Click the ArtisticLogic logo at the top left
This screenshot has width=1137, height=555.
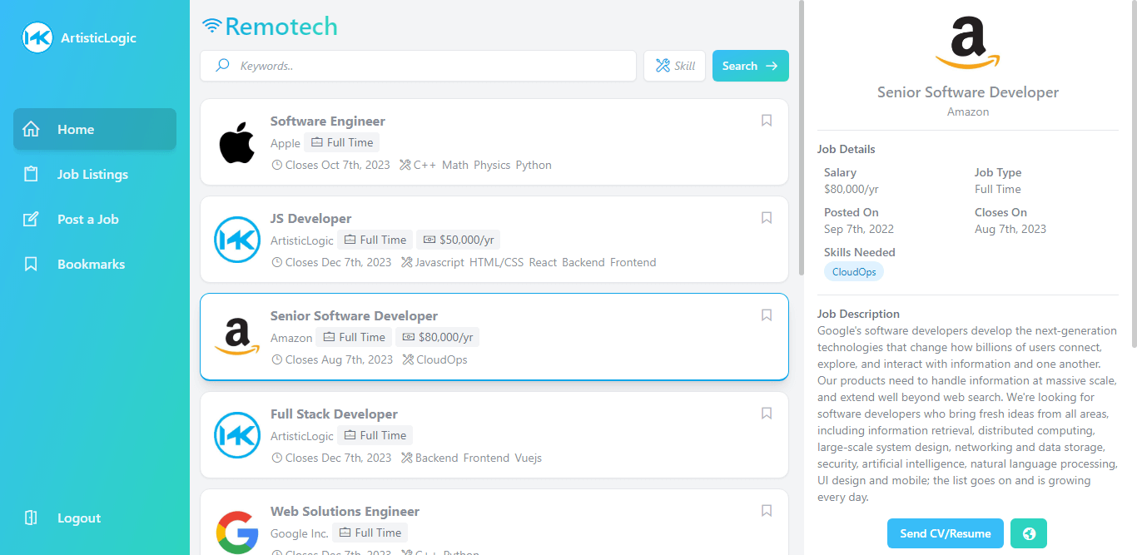pos(37,37)
